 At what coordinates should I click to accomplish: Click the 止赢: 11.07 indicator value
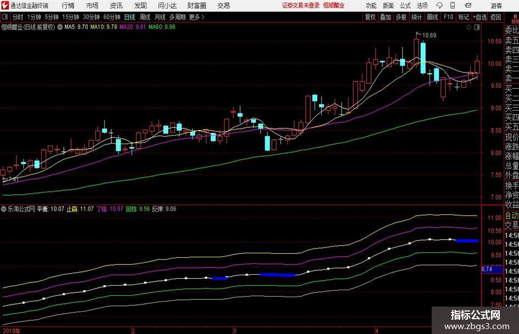(x=80, y=209)
